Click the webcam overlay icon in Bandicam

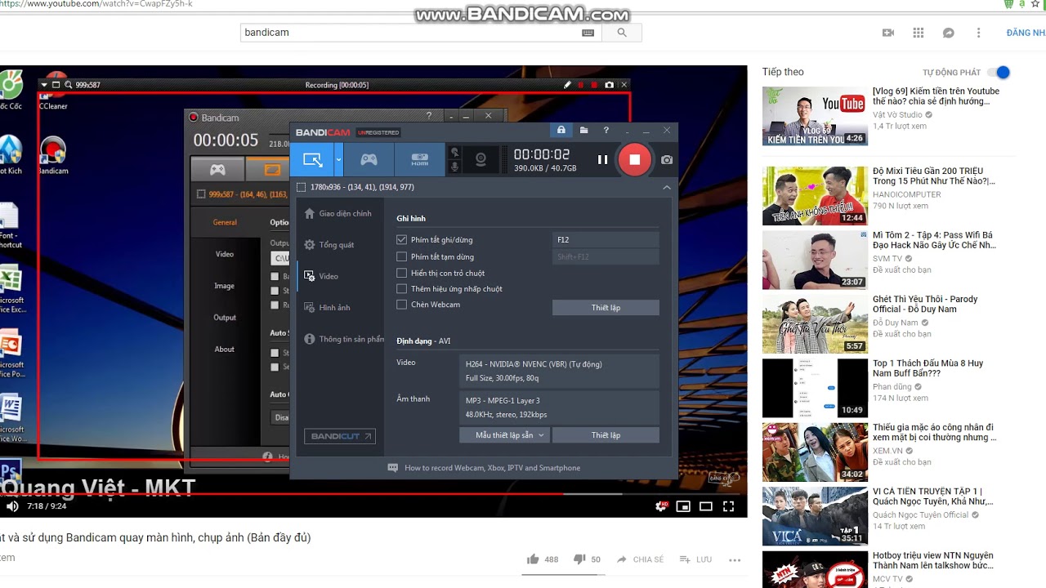481,160
